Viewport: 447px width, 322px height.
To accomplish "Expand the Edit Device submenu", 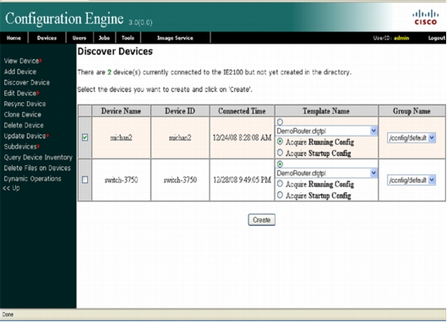I will click(21, 94).
